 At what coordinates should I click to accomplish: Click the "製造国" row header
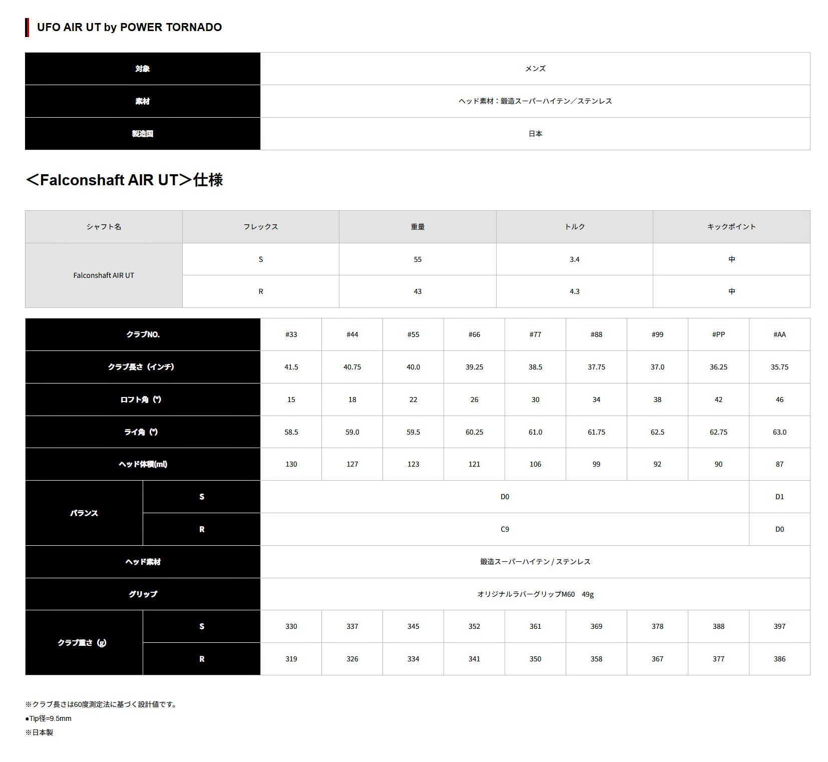[x=143, y=134]
